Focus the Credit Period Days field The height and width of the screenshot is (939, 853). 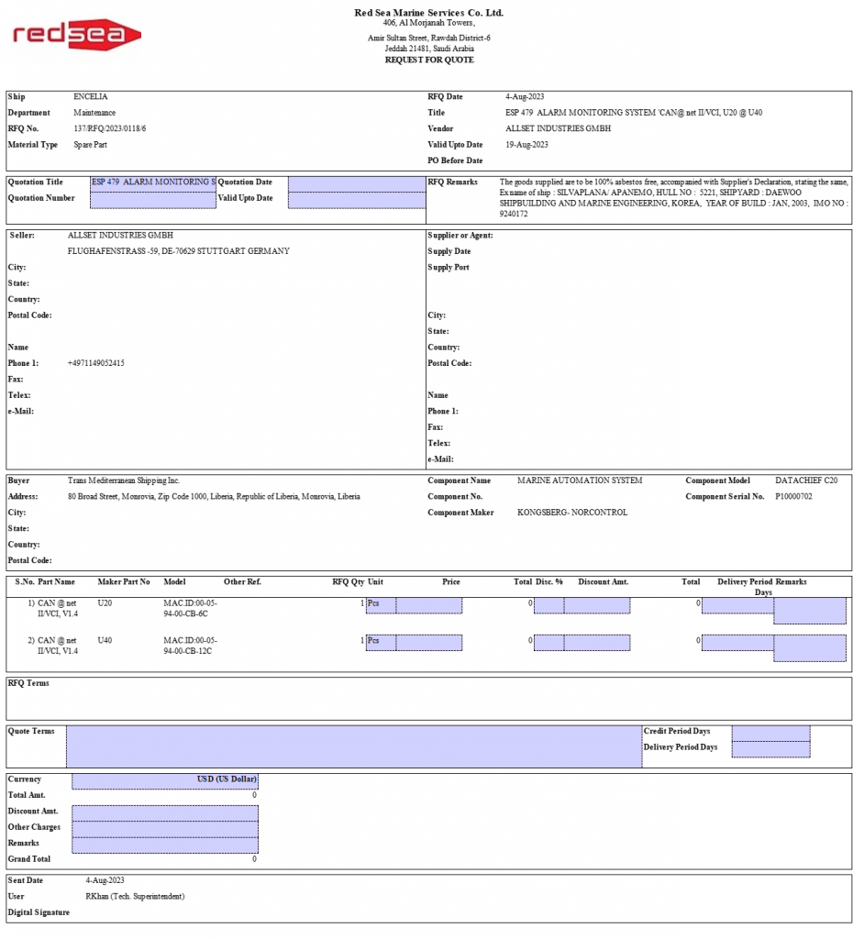click(770, 733)
